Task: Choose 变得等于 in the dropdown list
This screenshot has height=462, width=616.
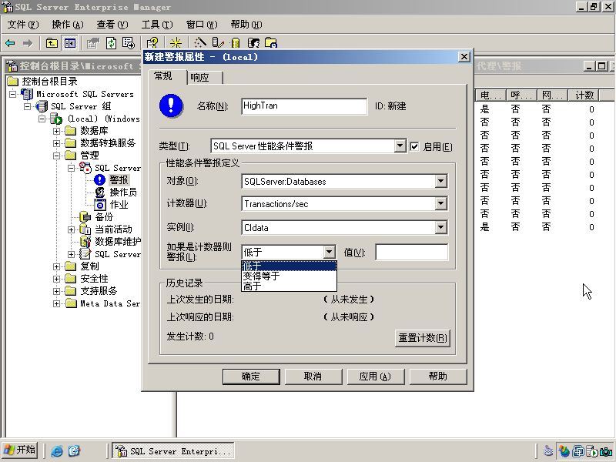Action: coord(290,276)
